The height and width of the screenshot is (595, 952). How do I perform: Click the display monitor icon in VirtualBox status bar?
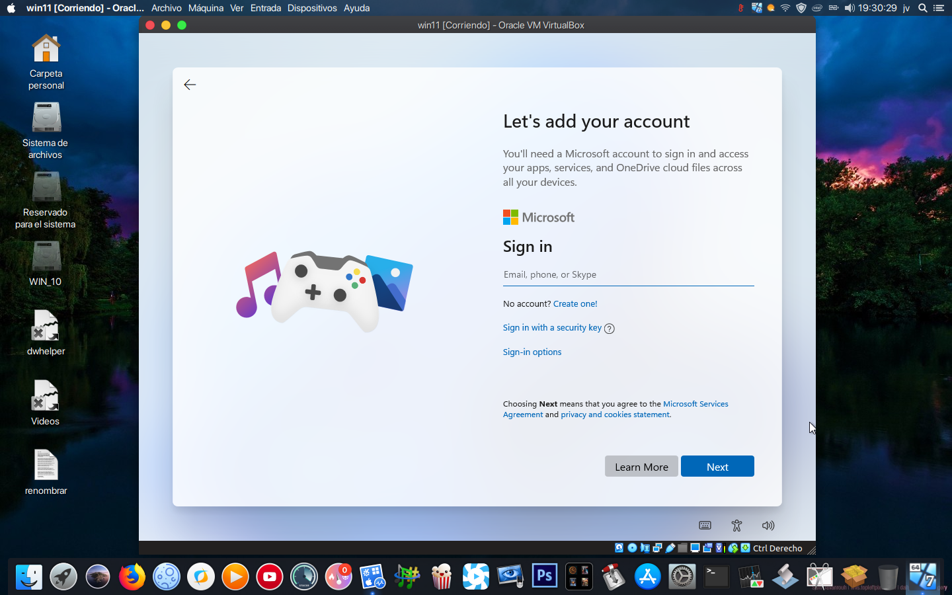tap(695, 548)
